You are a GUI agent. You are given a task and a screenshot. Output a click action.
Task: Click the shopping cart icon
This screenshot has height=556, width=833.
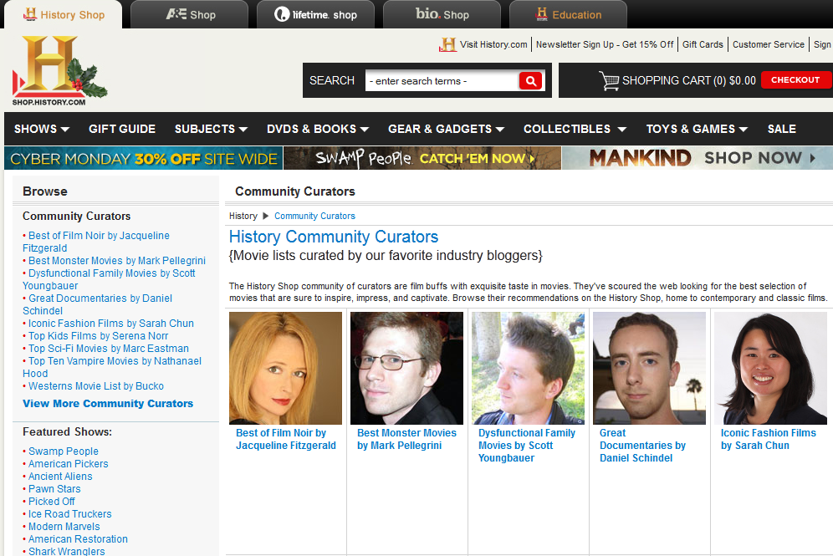click(x=608, y=81)
